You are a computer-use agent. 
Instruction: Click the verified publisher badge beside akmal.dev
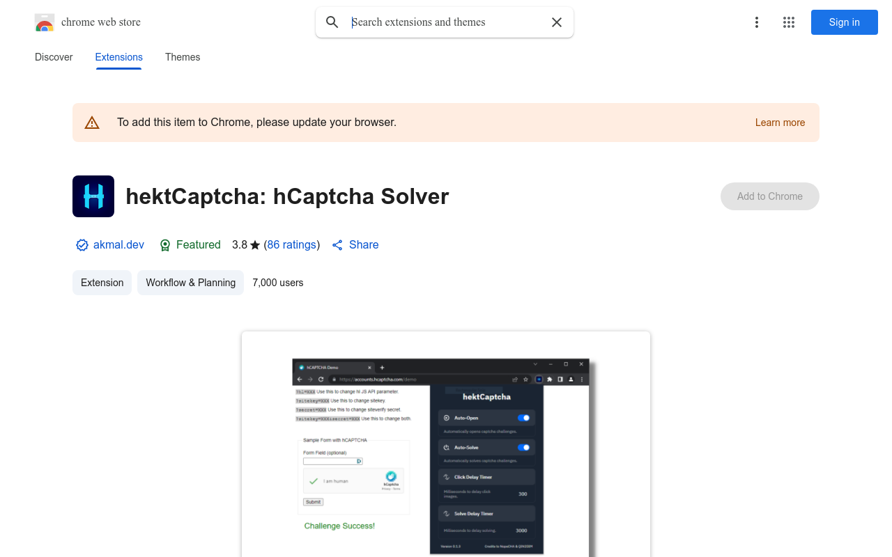point(82,244)
